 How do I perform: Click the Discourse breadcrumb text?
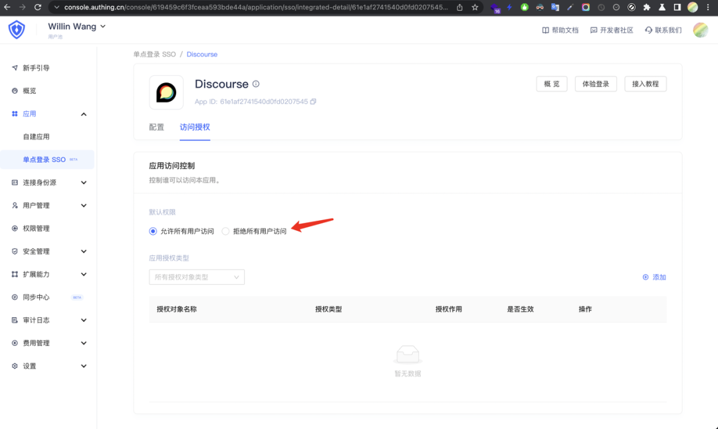pyautogui.click(x=202, y=54)
